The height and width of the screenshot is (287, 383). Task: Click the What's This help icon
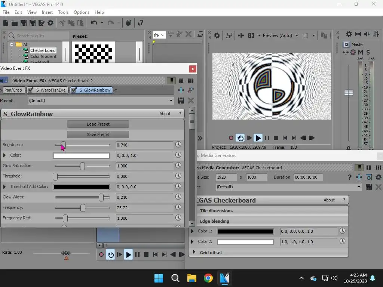coord(140,23)
